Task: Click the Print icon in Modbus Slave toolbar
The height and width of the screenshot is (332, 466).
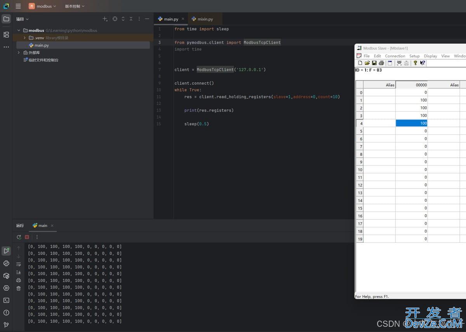Action: pyautogui.click(x=381, y=63)
